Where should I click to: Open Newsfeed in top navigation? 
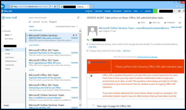click(117, 11)
